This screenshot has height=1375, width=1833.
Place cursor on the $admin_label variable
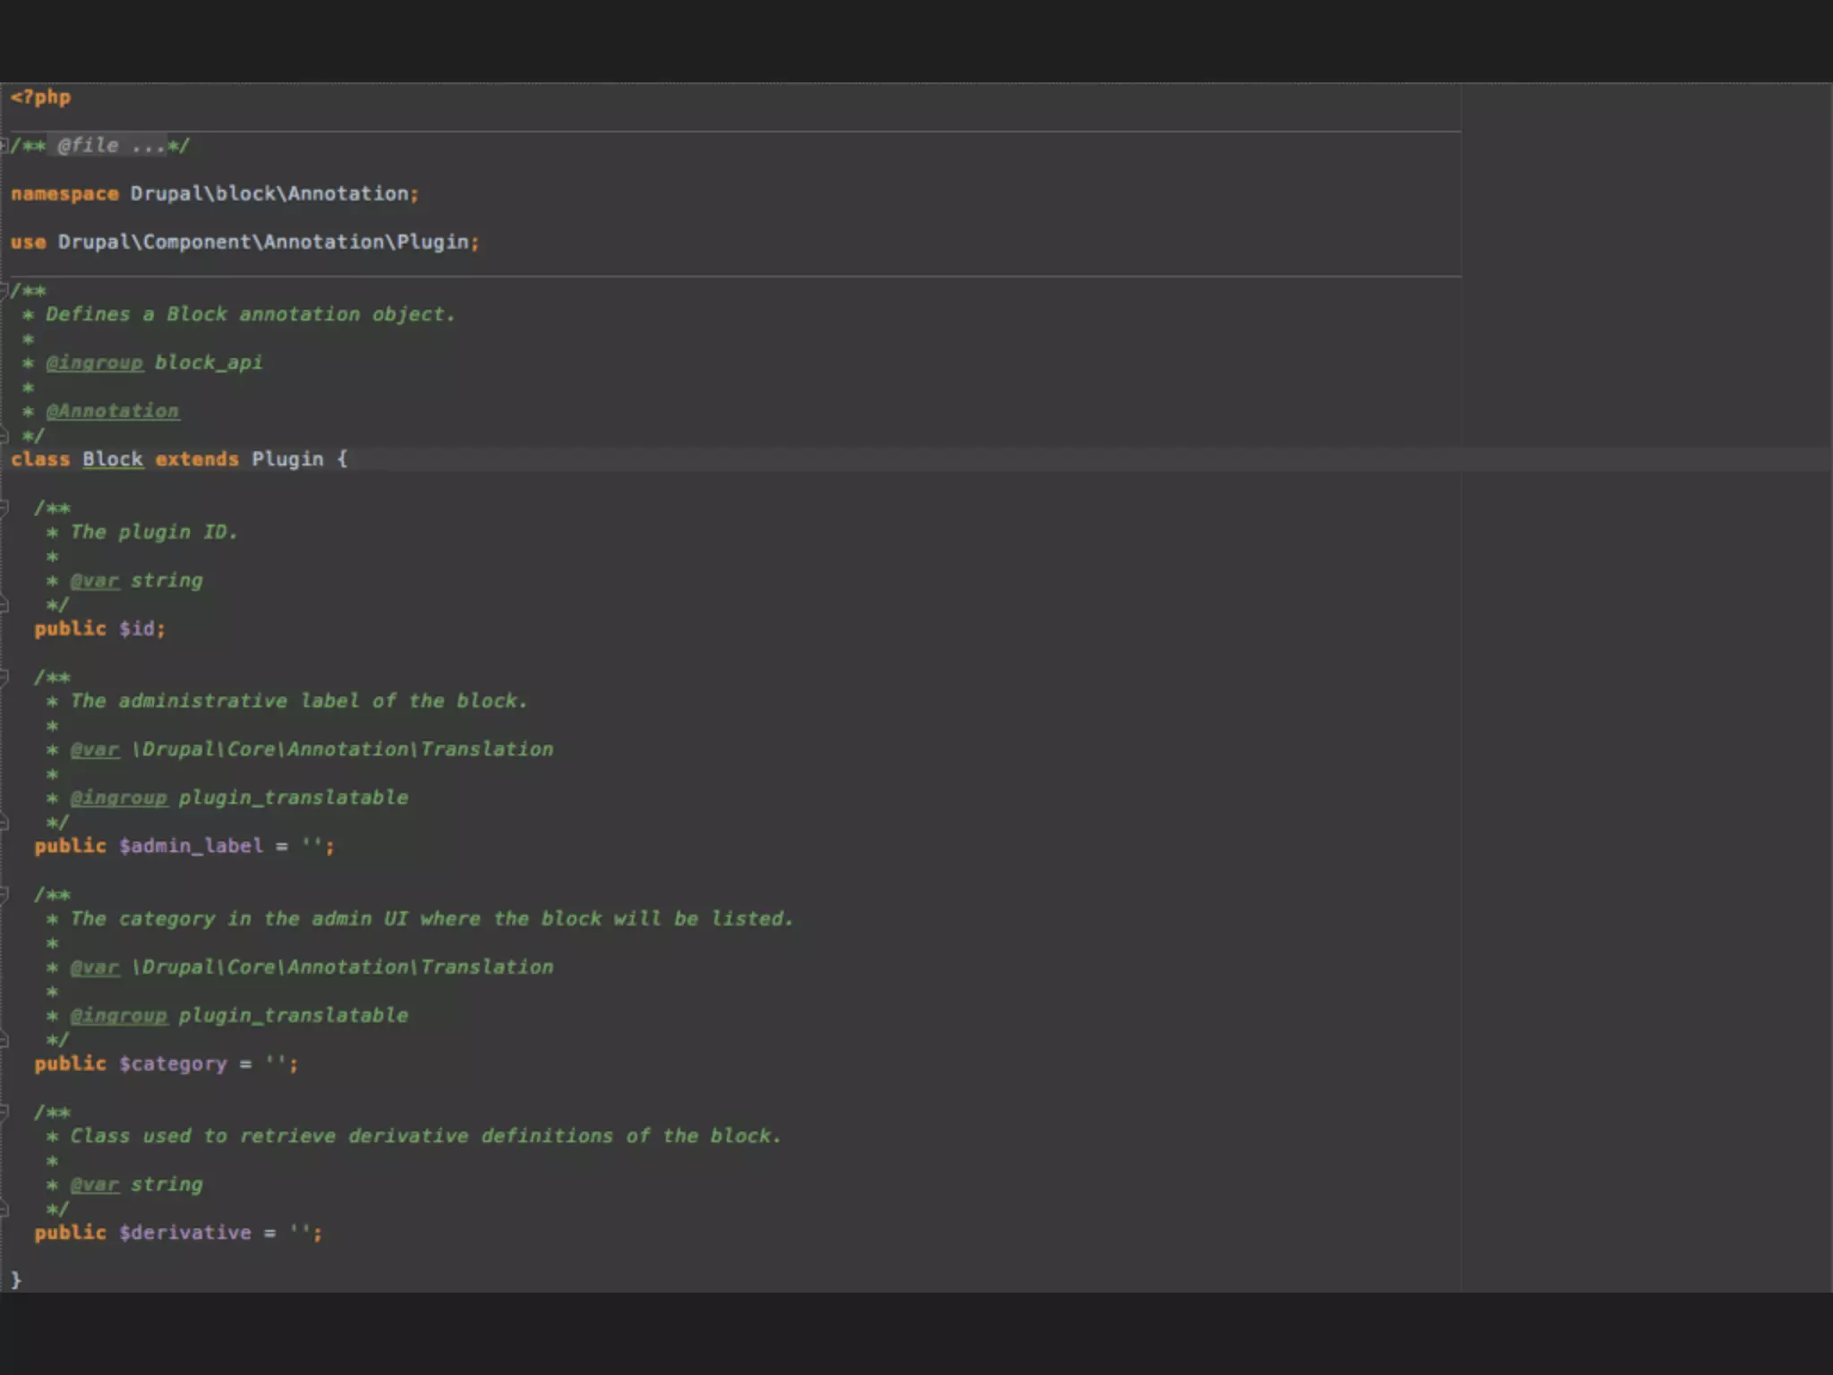click(192, 846)
